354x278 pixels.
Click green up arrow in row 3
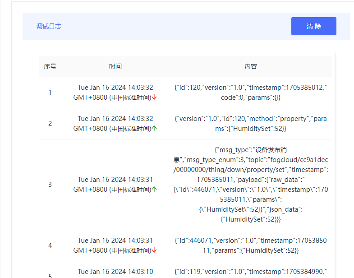tap(154, 189)
